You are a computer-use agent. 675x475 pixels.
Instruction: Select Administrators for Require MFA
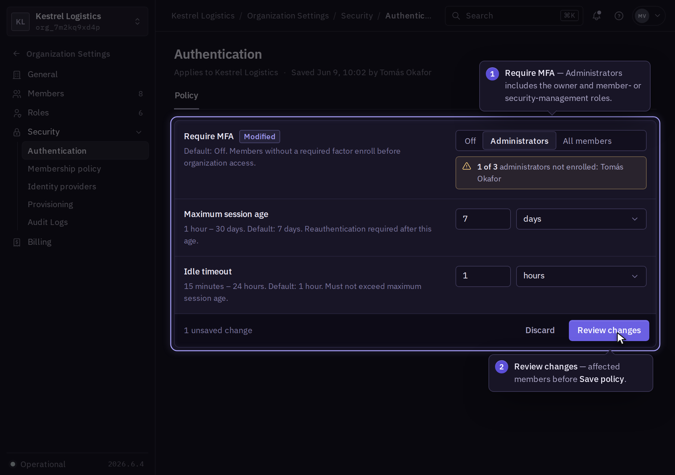[x=519, y=141]
